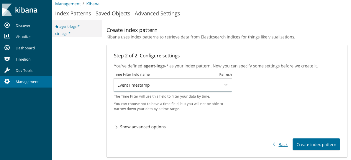
Task: Click the Create index pattern button
Action: click(x=316, y=144)
